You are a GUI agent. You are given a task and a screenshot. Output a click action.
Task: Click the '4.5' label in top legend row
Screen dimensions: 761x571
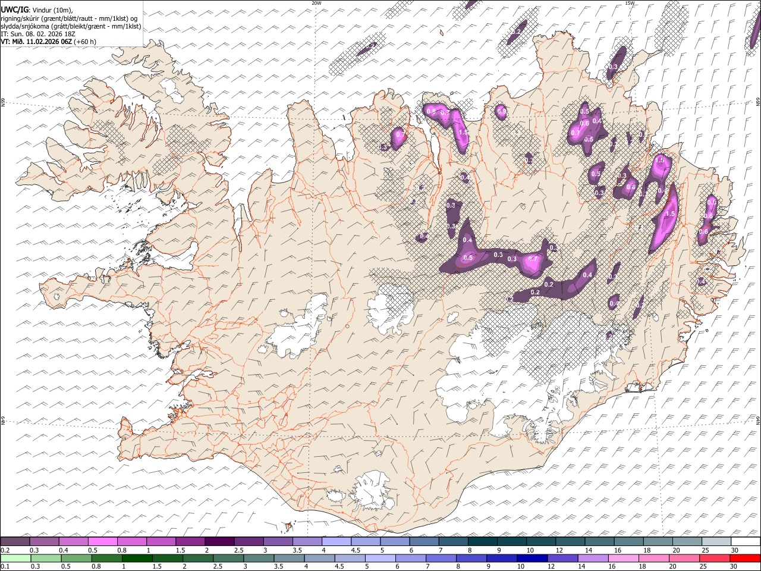click(x=356, y=550)
